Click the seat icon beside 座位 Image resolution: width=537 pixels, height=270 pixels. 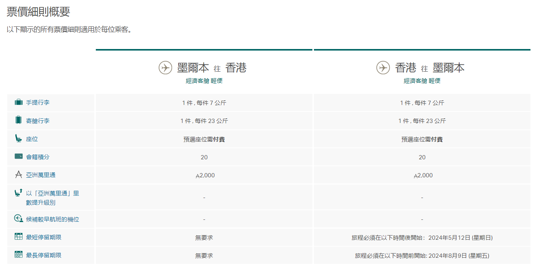point(18,139)
